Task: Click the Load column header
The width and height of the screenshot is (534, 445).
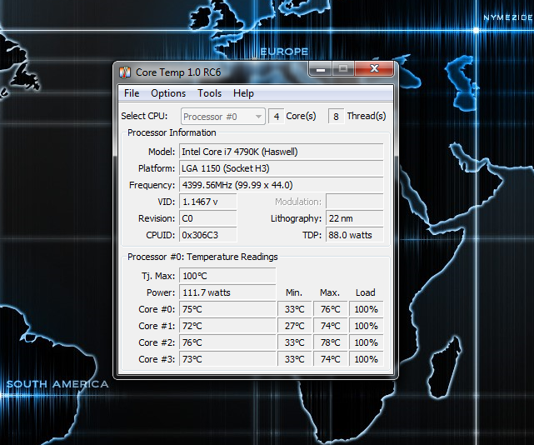Action: pyautogui.click(x=366, y=292)
